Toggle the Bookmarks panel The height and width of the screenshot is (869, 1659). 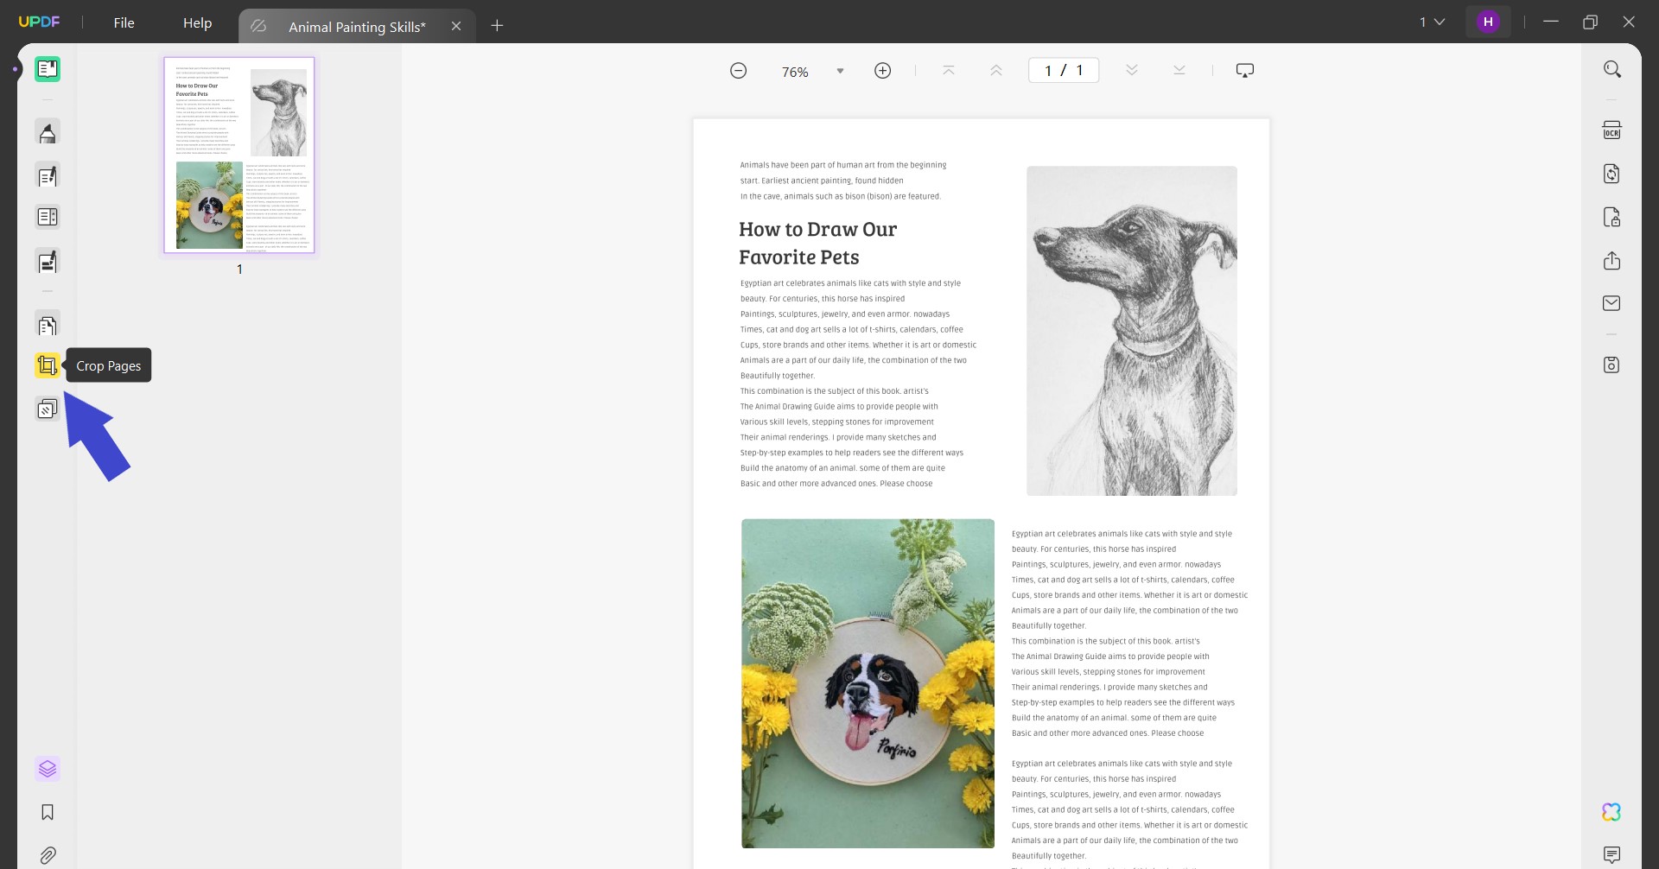tap(48, 812)
